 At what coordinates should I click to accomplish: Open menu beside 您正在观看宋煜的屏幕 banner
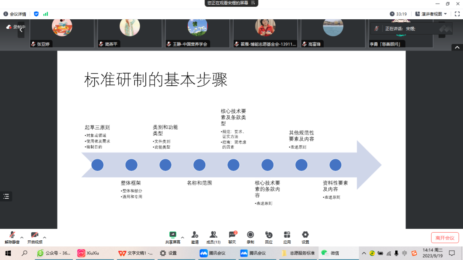click(253, 3)
